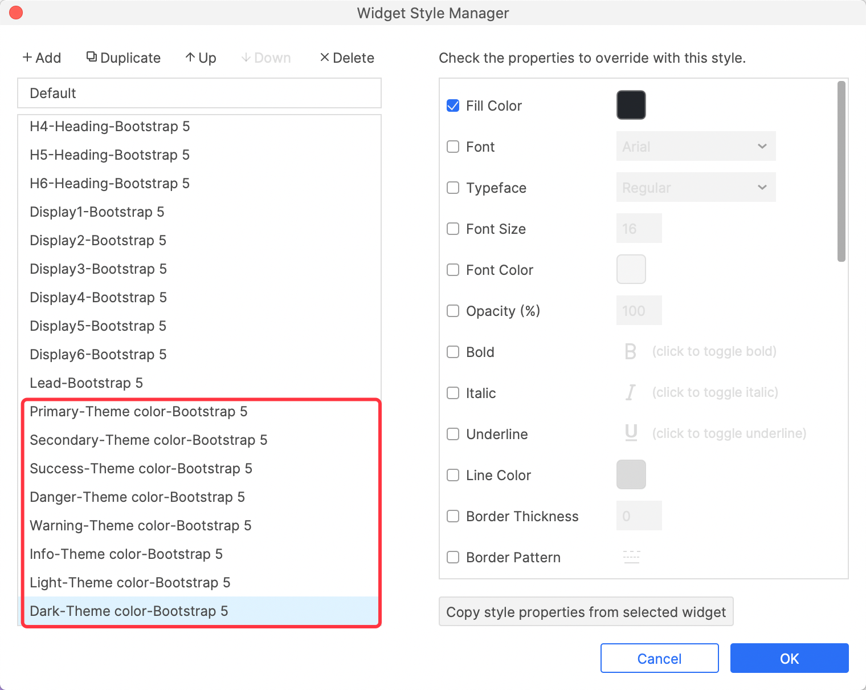This screenshot has width=866, height=690.
Task: Click the properties panel vertical scrollbar
Action: (841, 171)
